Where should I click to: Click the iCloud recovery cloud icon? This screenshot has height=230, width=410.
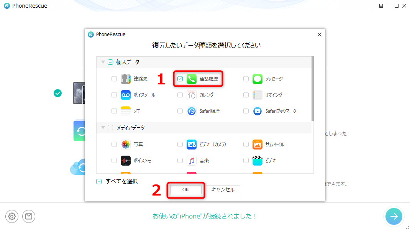coord(77,167)
